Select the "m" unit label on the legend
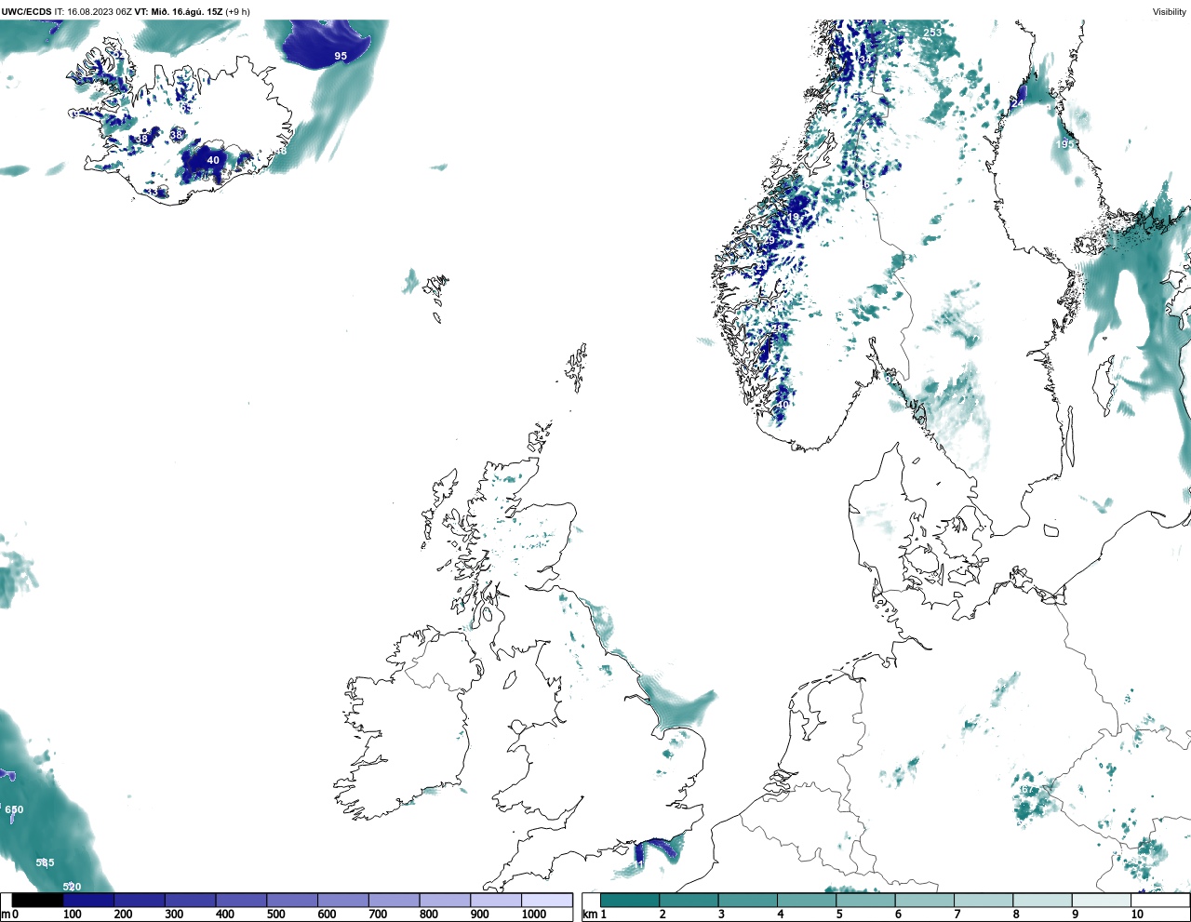This screenshot has width=1191, height=922. coord(5,915)
